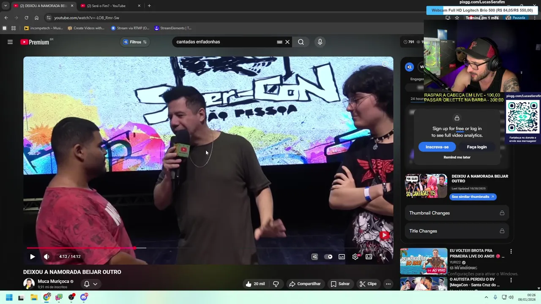
Task: Open File Explorer from taskbar
Action: click(34, 297)
